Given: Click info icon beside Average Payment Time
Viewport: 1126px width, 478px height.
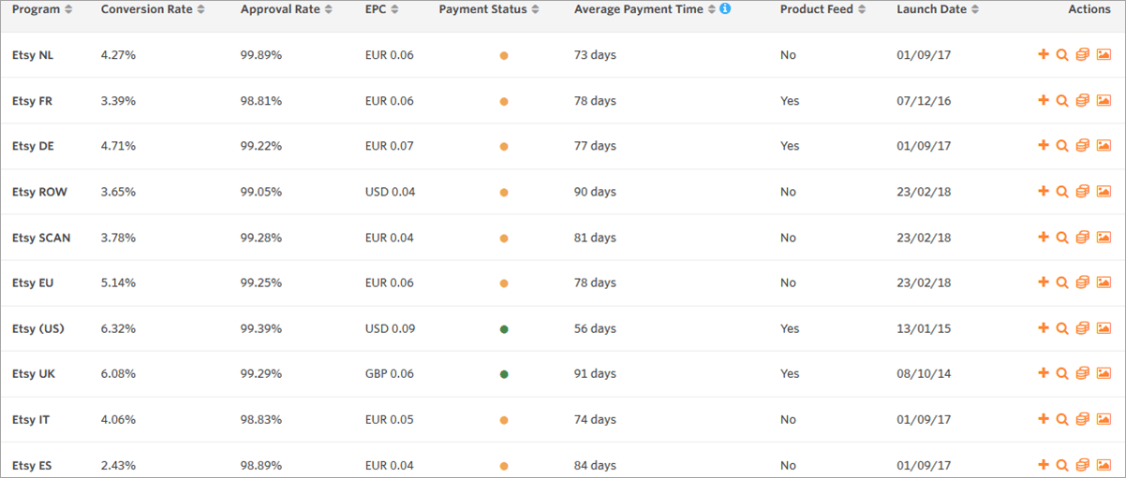Looking at the screenshot, I should coord(725,9).
